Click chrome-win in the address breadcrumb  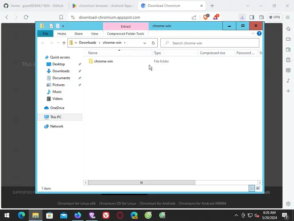tap(112, 43)
